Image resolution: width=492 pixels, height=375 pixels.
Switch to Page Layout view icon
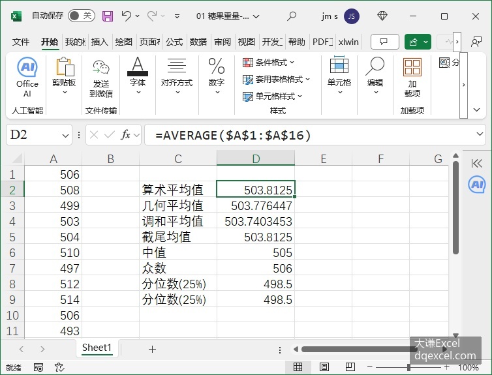coord(324,367)
